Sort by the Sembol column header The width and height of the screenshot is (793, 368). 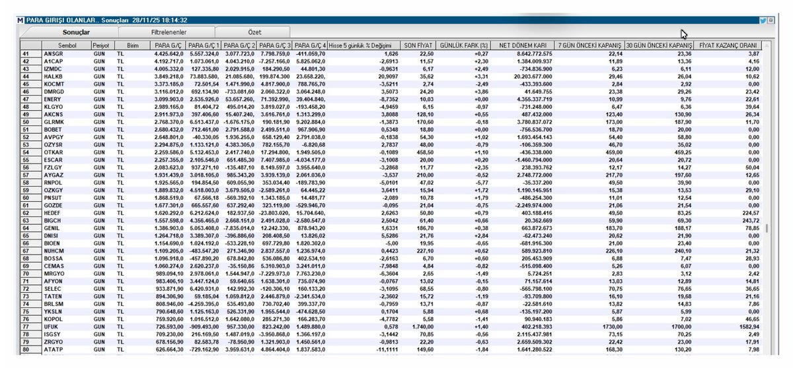[67, 46]
